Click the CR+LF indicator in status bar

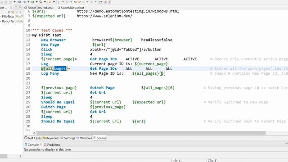coord(212,161)
